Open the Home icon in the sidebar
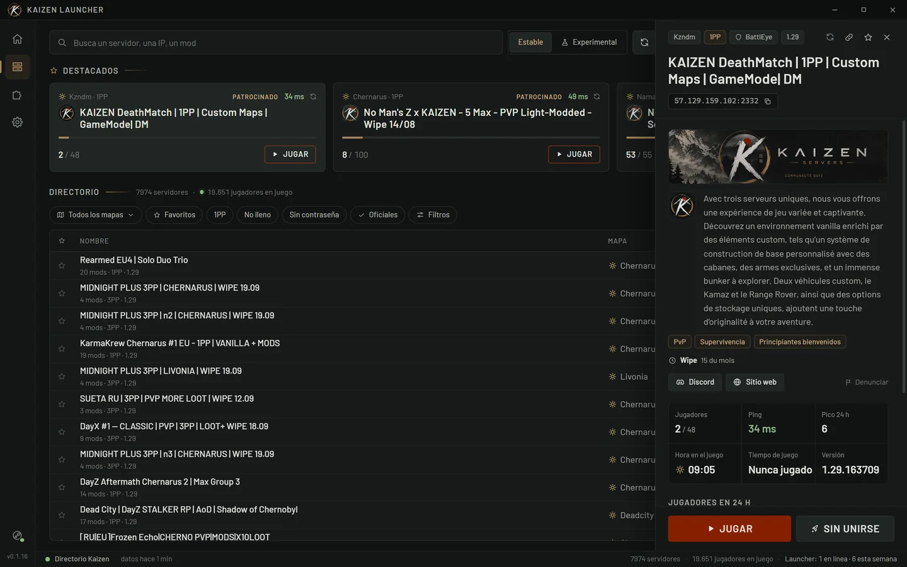 coord(17,39)
